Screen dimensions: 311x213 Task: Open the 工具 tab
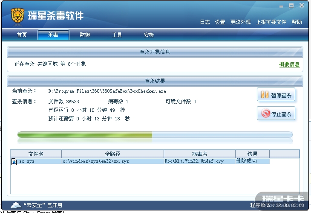pyautogui.click(x=117, y=35)
